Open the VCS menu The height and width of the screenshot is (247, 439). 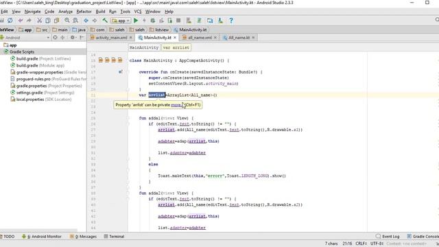coord(138,12)
